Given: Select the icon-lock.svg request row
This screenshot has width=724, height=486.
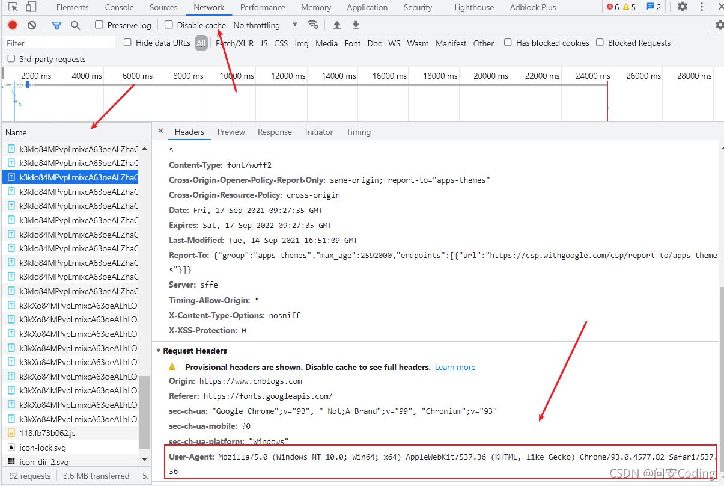Looking at the screenshot, I should [71, 448].
